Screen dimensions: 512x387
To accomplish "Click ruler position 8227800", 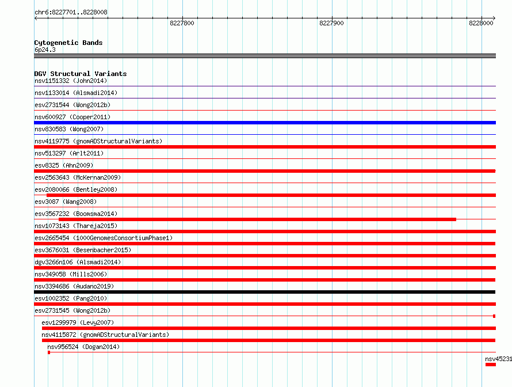I will pyautogui.click(x=182, y=23).
